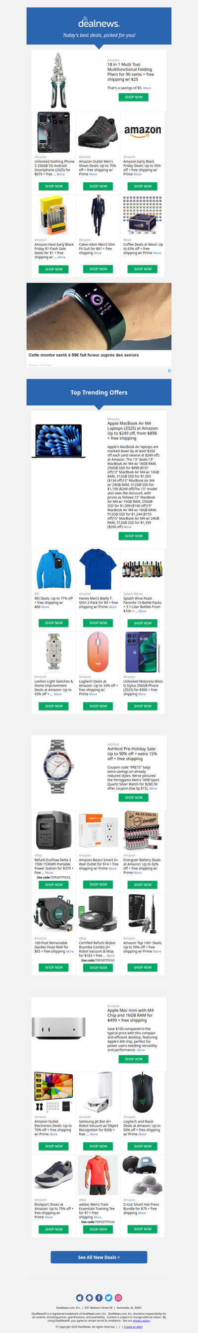Click the dealnews logo in the header
Viewport: 198px width, 1333px height.
pyautogui.click(x=99, y=24)
